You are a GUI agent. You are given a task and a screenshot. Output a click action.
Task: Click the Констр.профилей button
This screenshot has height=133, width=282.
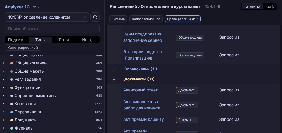point(23,48)
